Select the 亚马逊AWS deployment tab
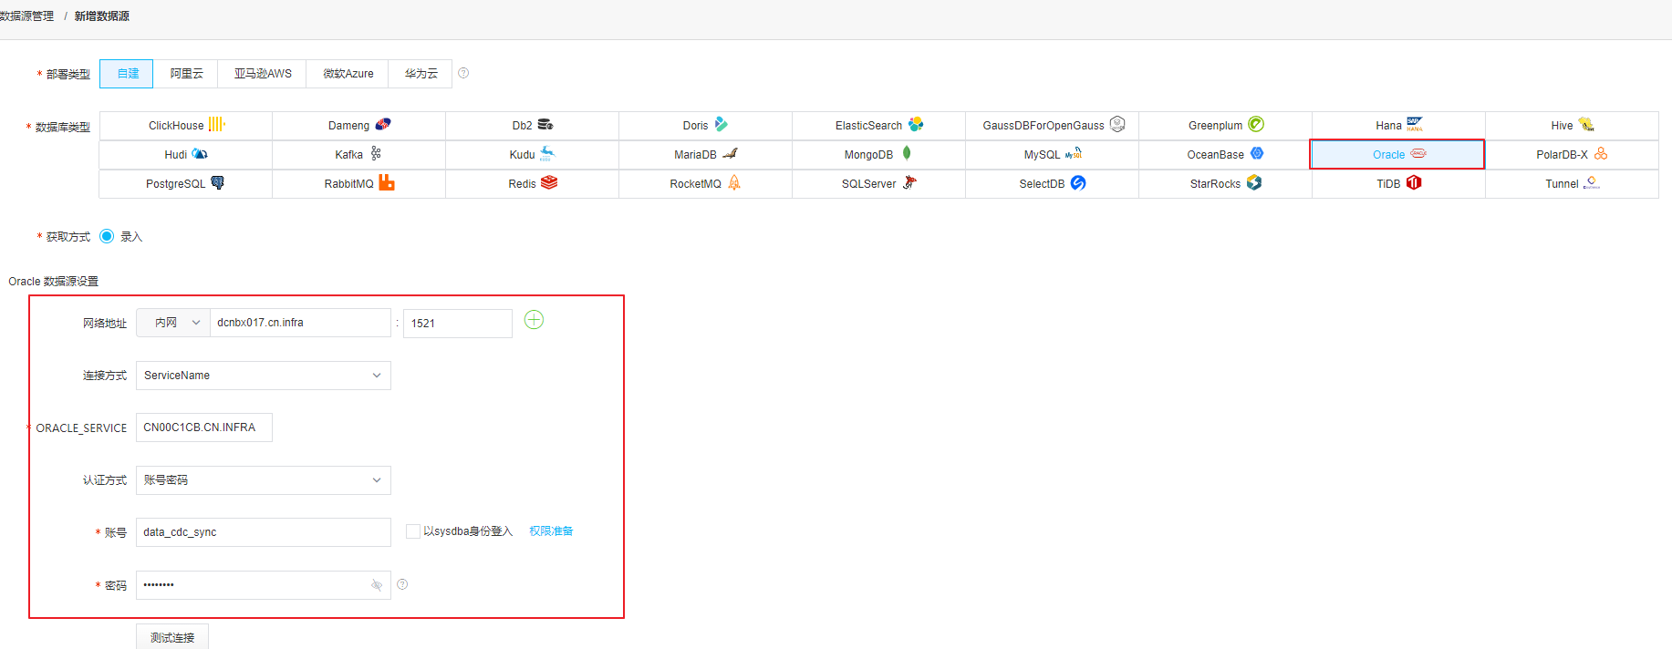1672x649 pixels. [263, 74]
